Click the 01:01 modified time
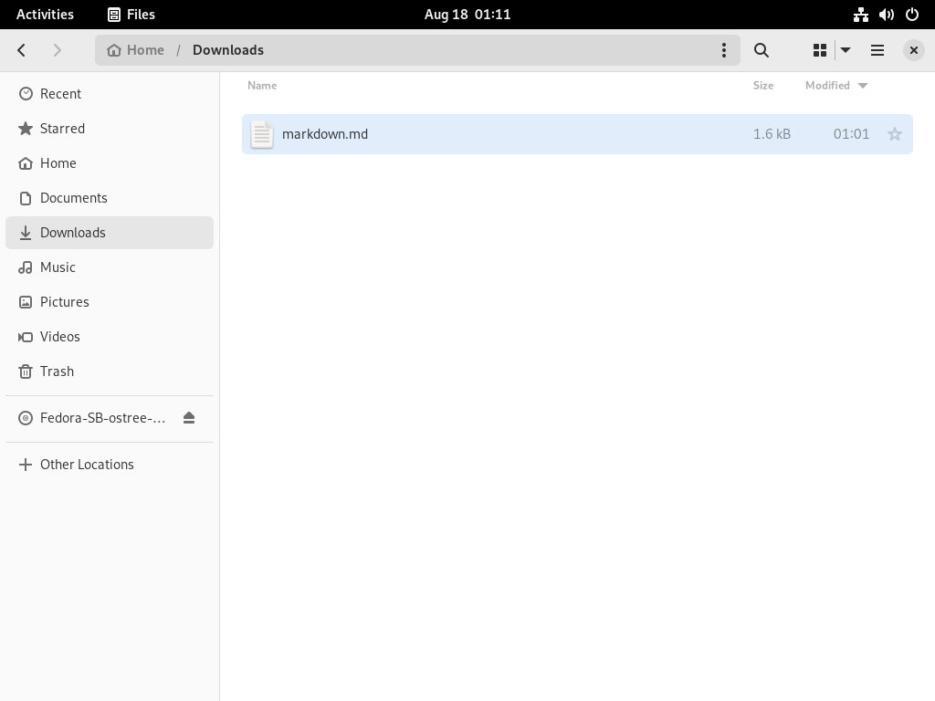 tap(851, 134)
